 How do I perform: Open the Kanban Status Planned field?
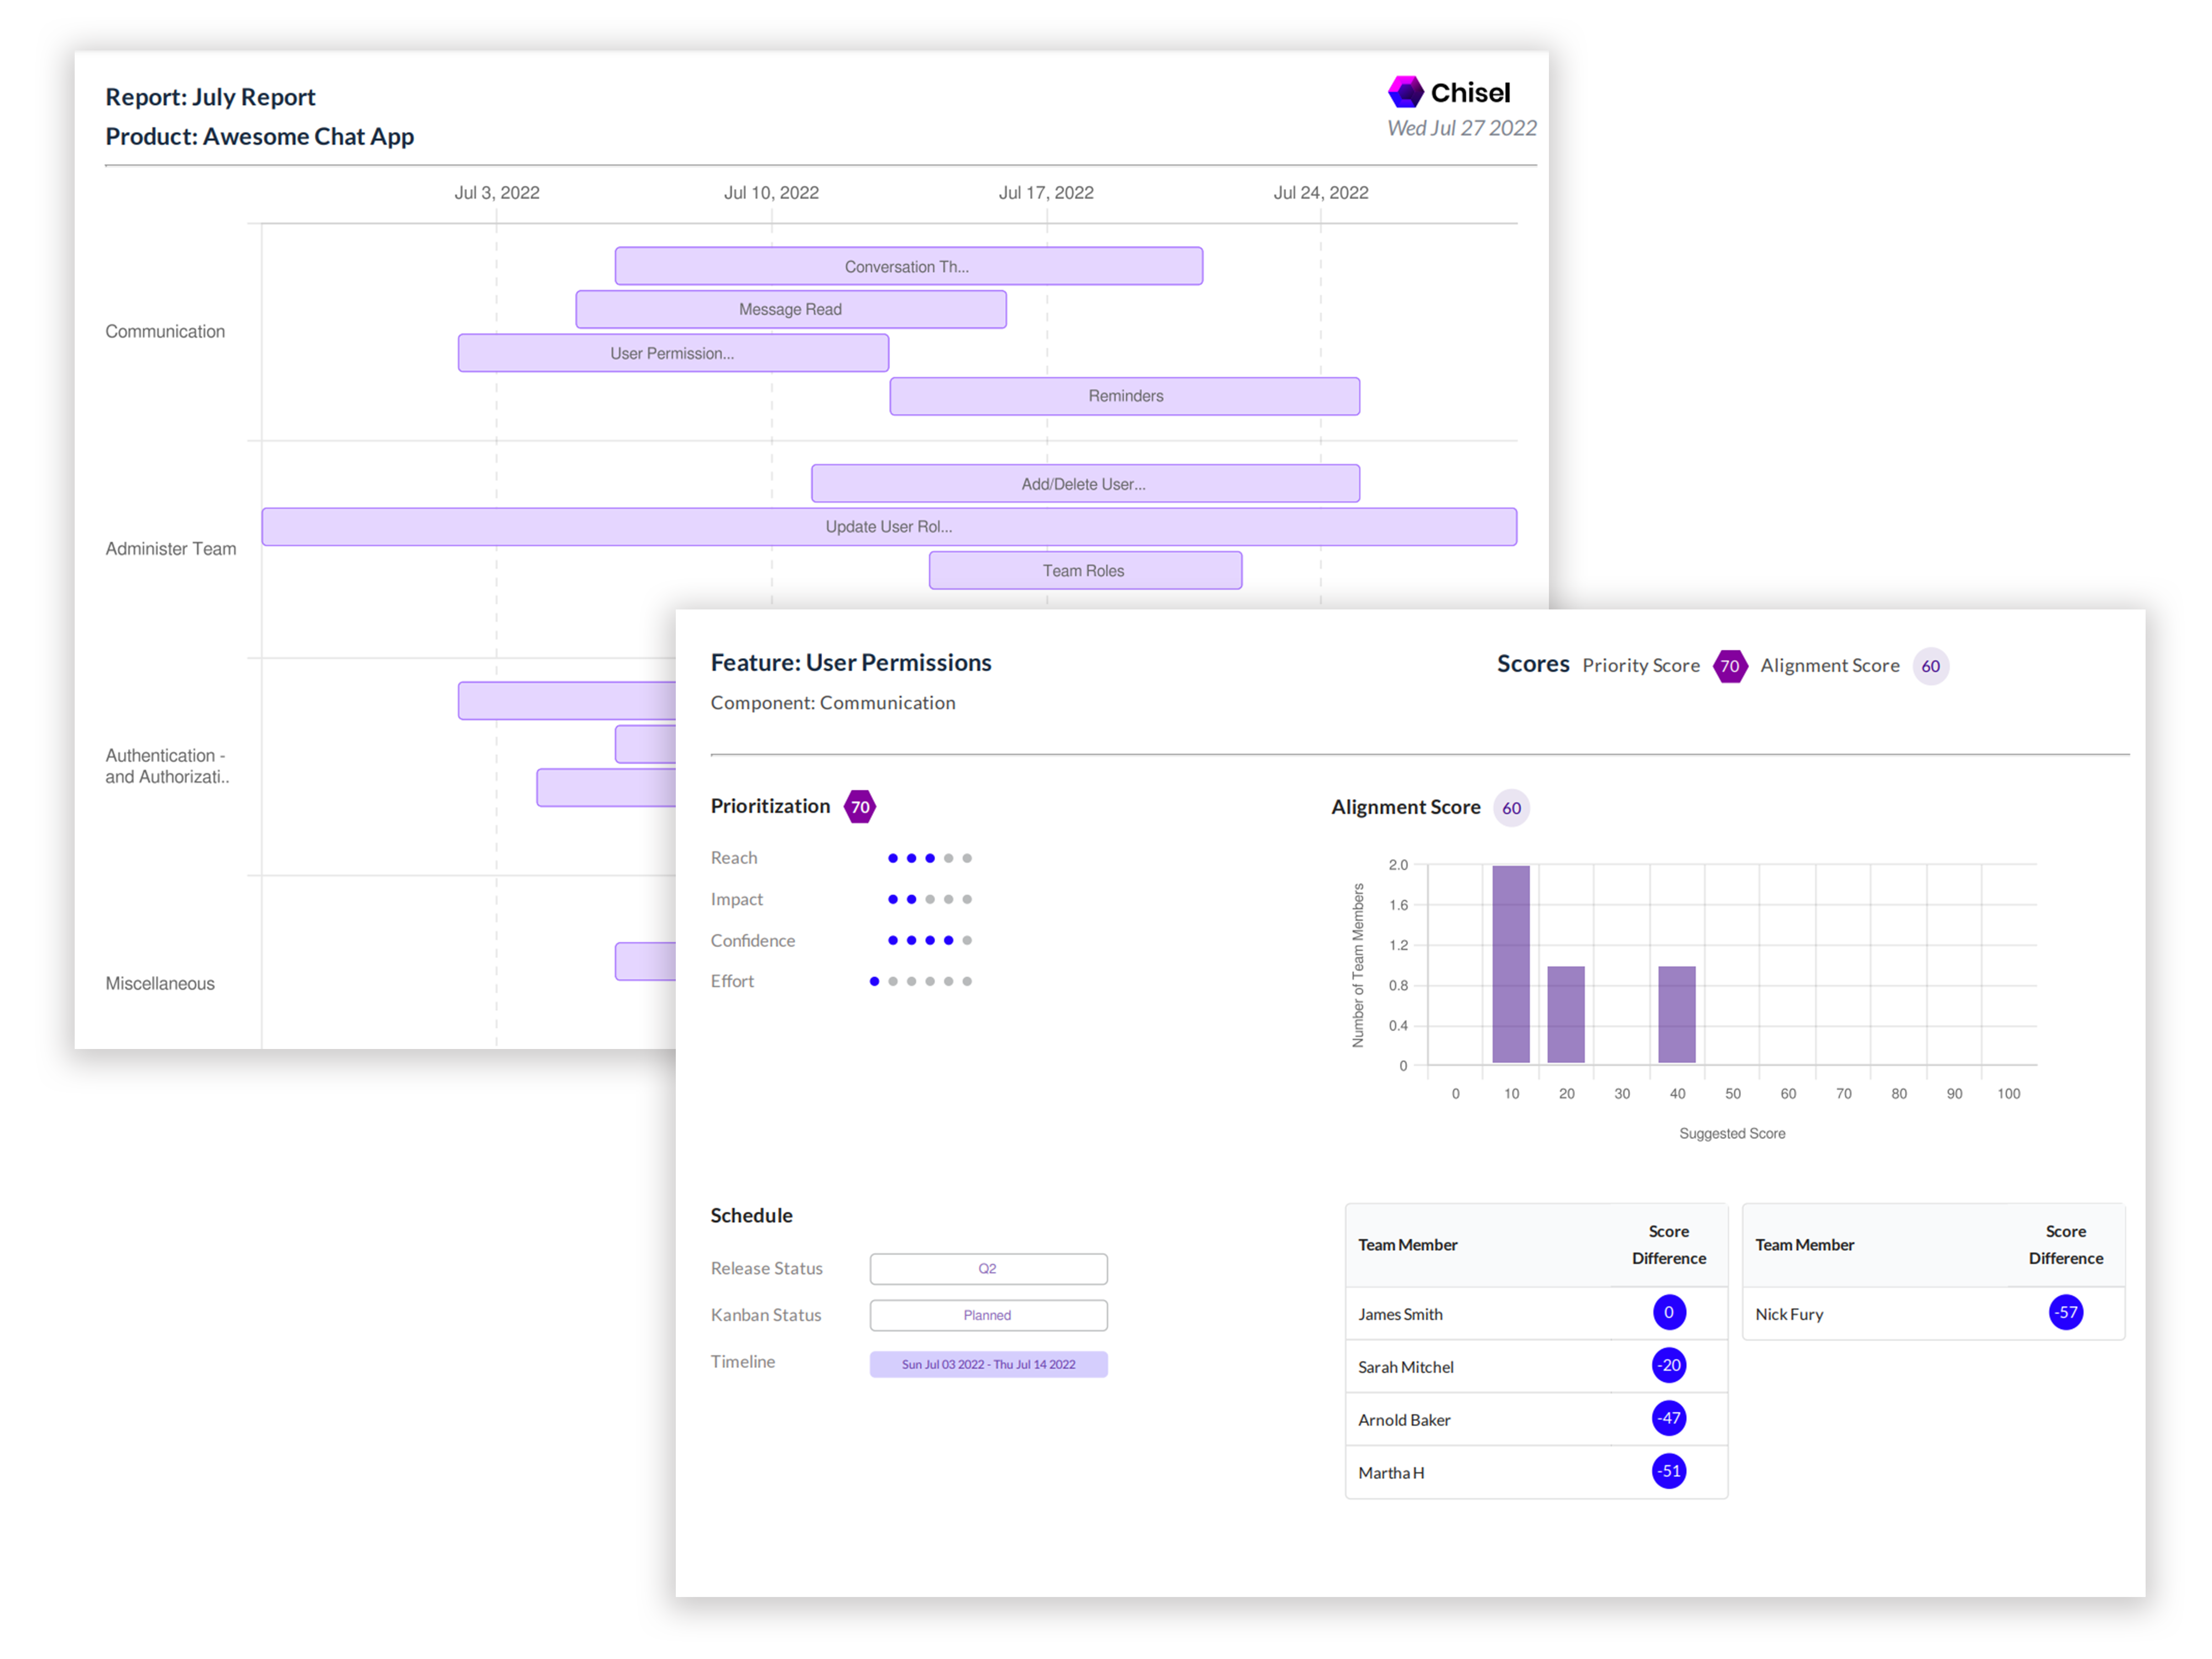(x=988, y=1315)
